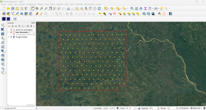Open the Statistical Summary sigma icon
This screenshot has height=110, width=206.
point(145,8)
